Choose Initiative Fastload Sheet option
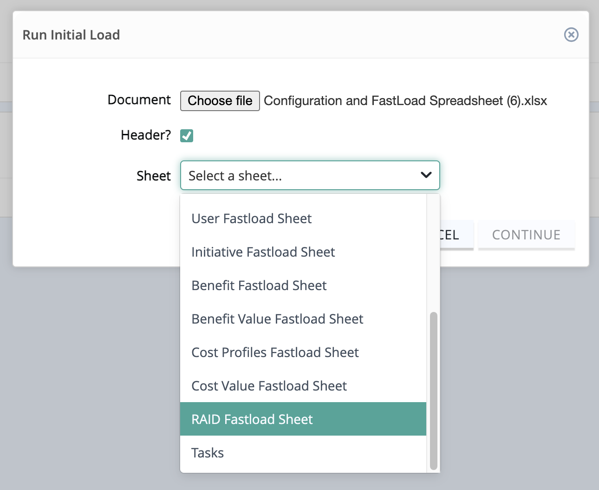599x490 pixels. 303,252
